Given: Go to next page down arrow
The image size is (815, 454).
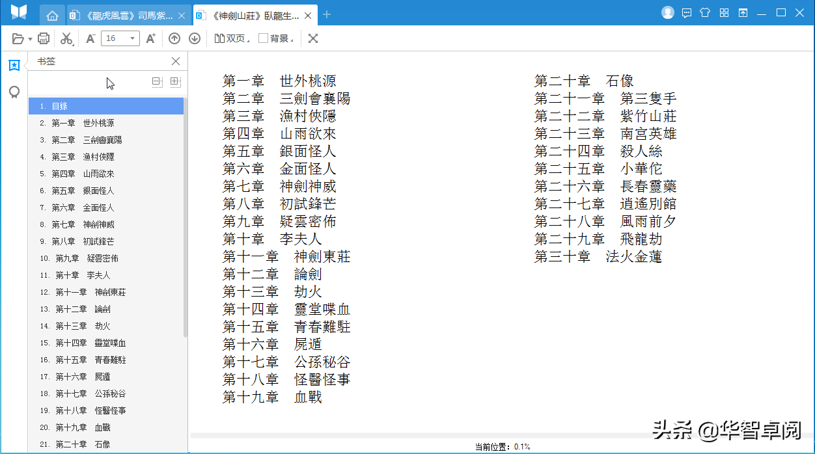Looking at the screenshot, I should click(x=195, y=38).
